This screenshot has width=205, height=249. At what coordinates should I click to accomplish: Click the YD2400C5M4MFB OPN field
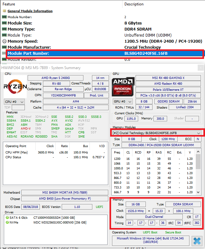63,95
